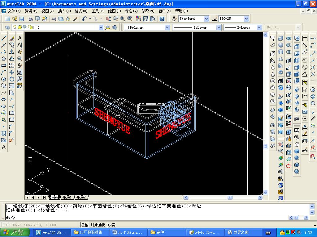Toggle layer 0 freeze sun icon

[20, 27]
